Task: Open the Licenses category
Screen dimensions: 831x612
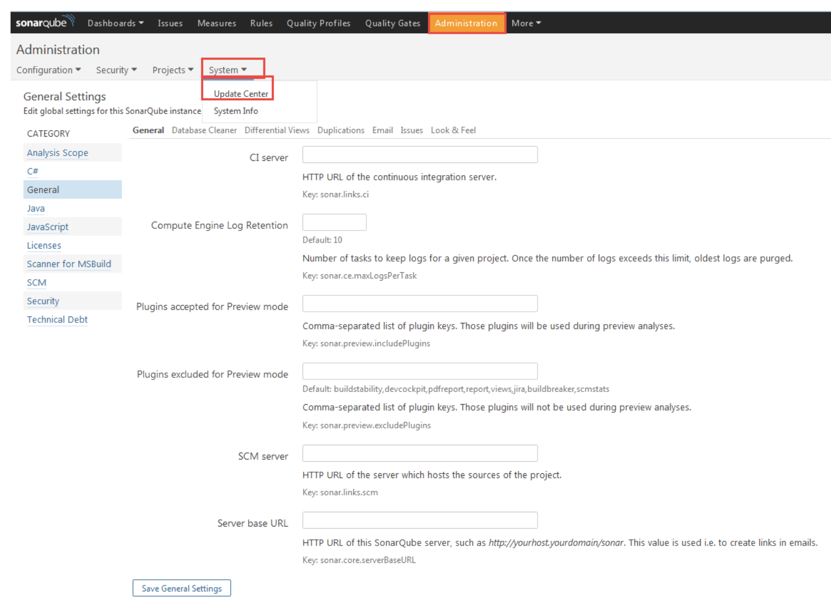Action: coord(44,246)
